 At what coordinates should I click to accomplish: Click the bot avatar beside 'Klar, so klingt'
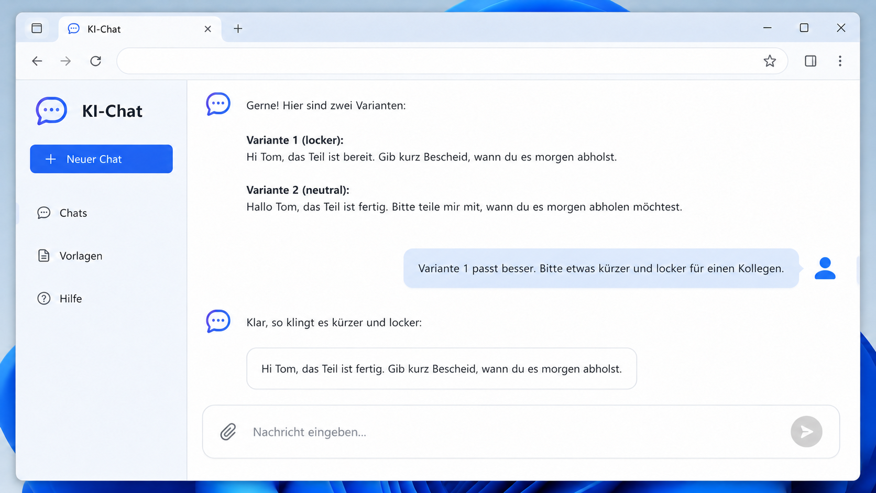pyautogui.click(x=218, y=321)
